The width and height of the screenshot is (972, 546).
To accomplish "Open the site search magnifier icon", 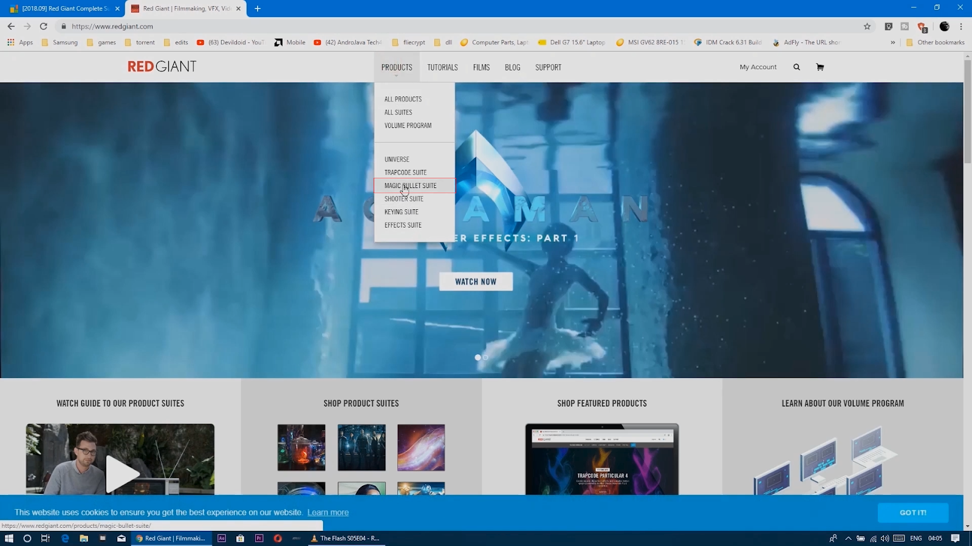I will pos(796,67).
